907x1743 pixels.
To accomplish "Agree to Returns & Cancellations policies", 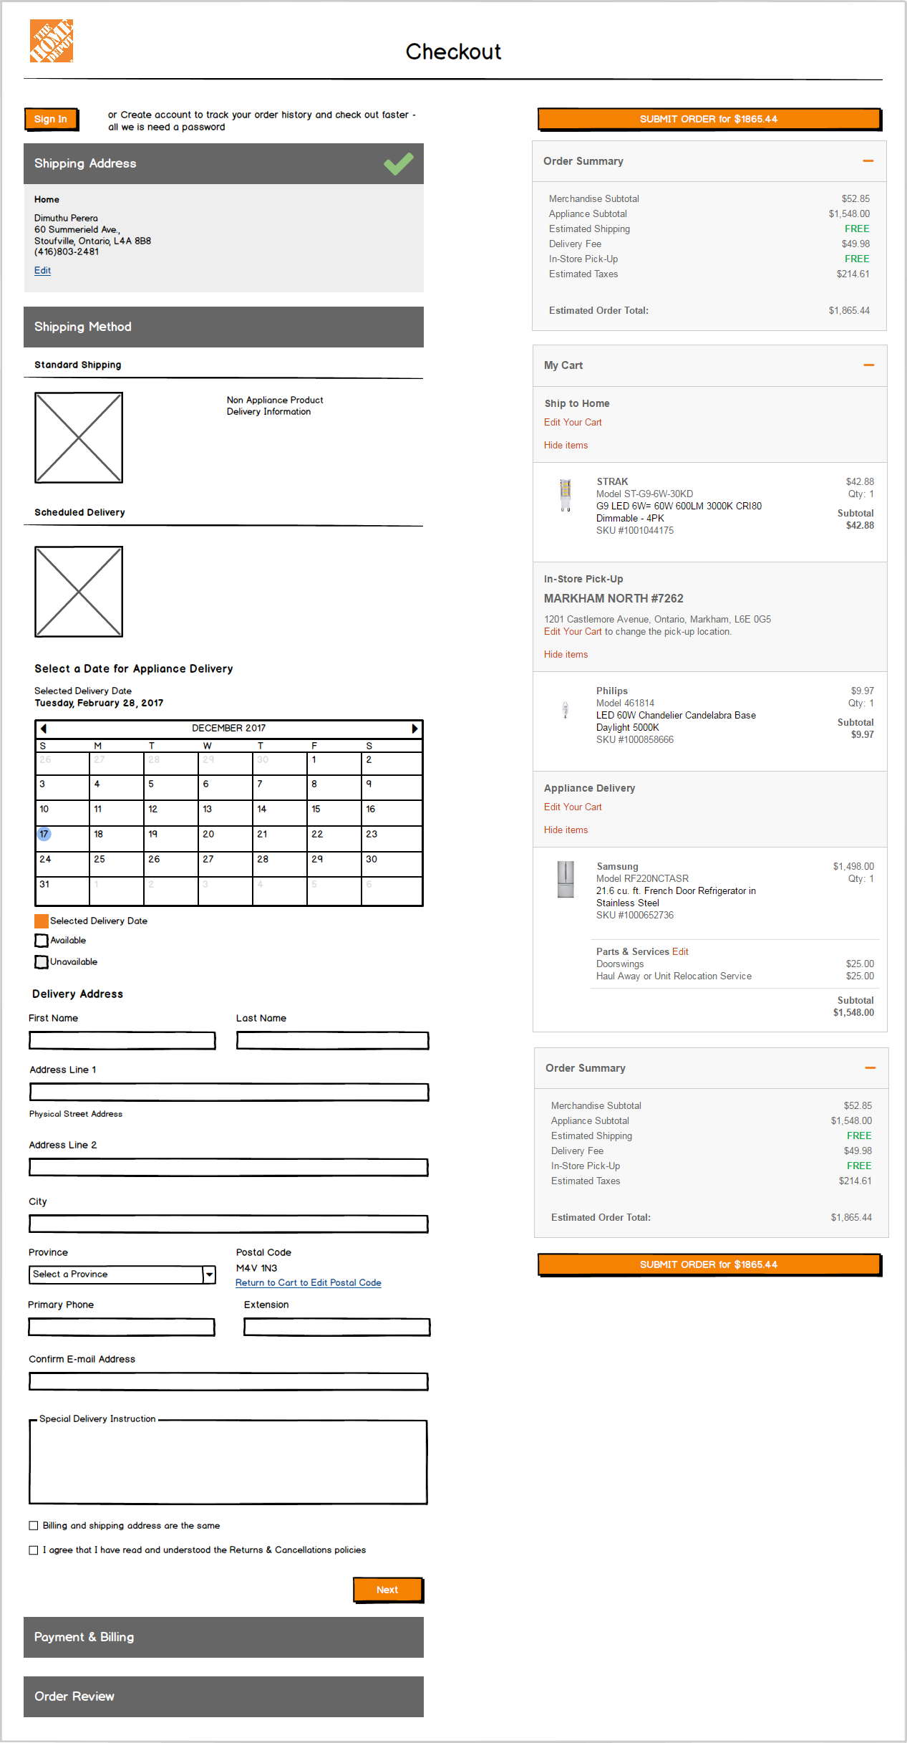I will (x=34, y=1550).
